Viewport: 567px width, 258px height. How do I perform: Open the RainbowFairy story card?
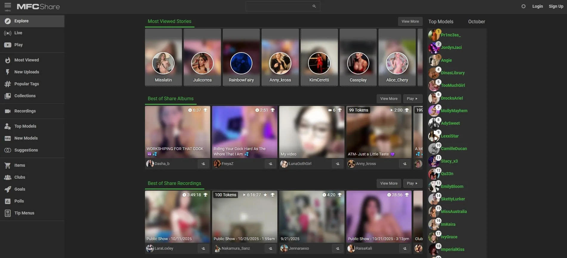click(241, 57)
